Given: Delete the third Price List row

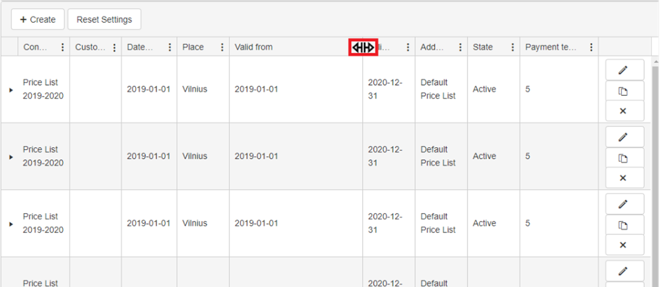Looking at the screenshot, I should pyautogui.click(x=624, y=245).
